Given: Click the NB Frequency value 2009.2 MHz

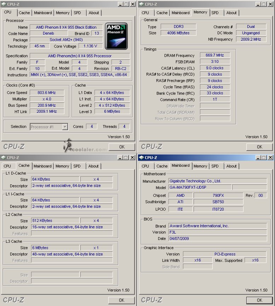Looking at the screenshot, I should (251, 39).
